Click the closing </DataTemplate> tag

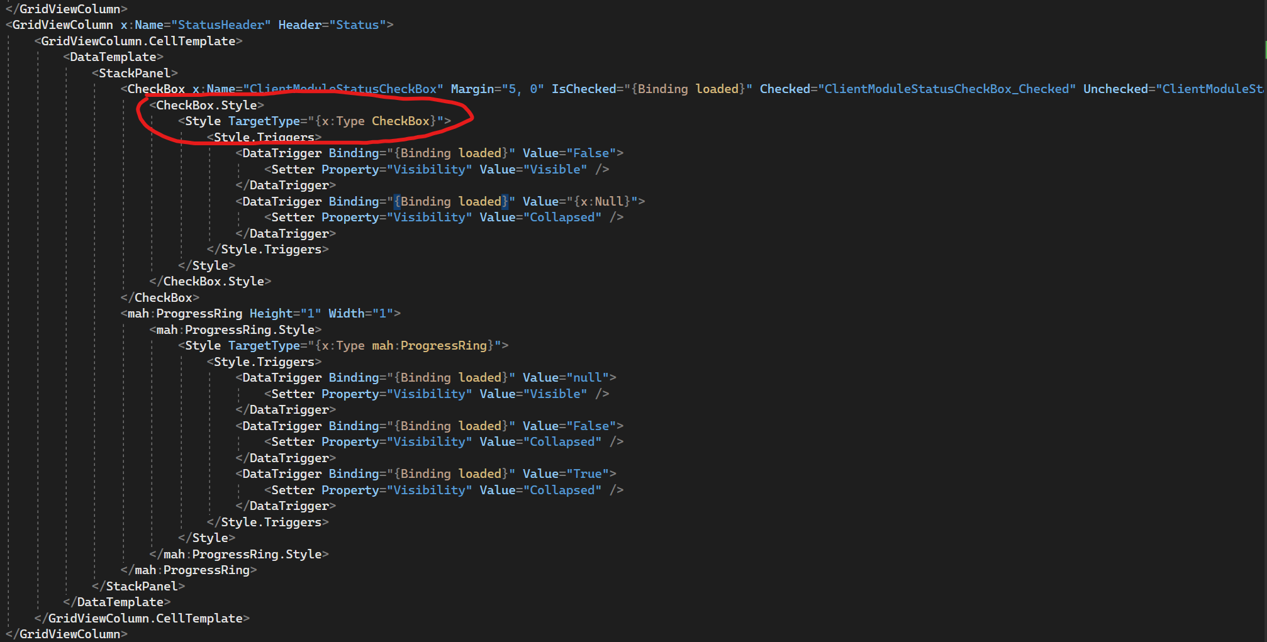click(x=117, y=602)
